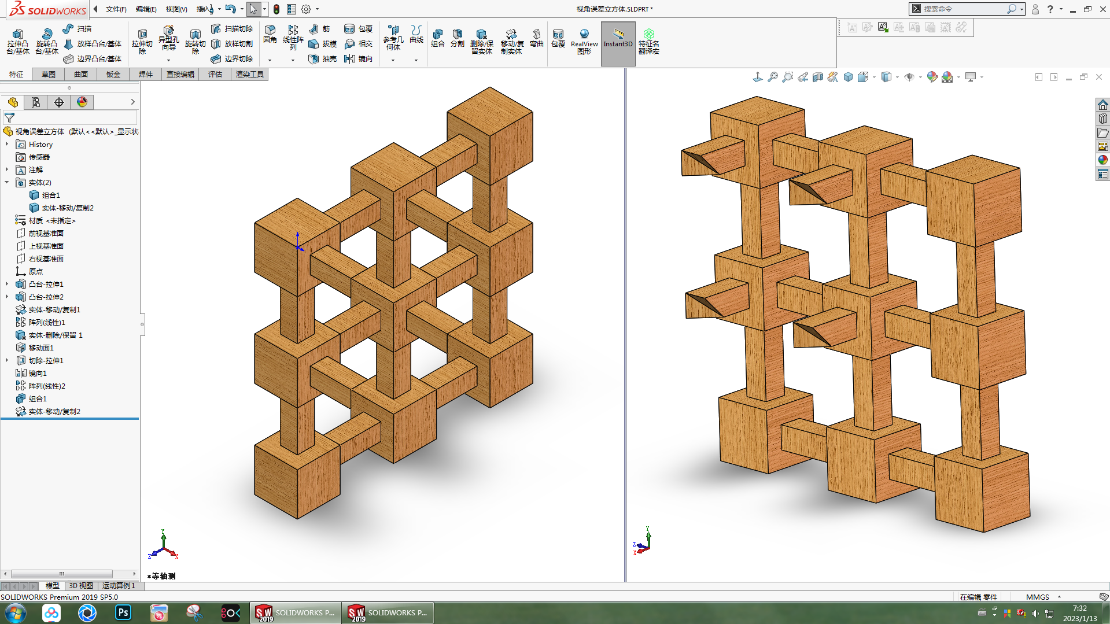Click the 移动/复制实体 move copy bodies tool
The width and height of the screenshot is (1110, 624).
pyautogui.click(x=512, y=41)
